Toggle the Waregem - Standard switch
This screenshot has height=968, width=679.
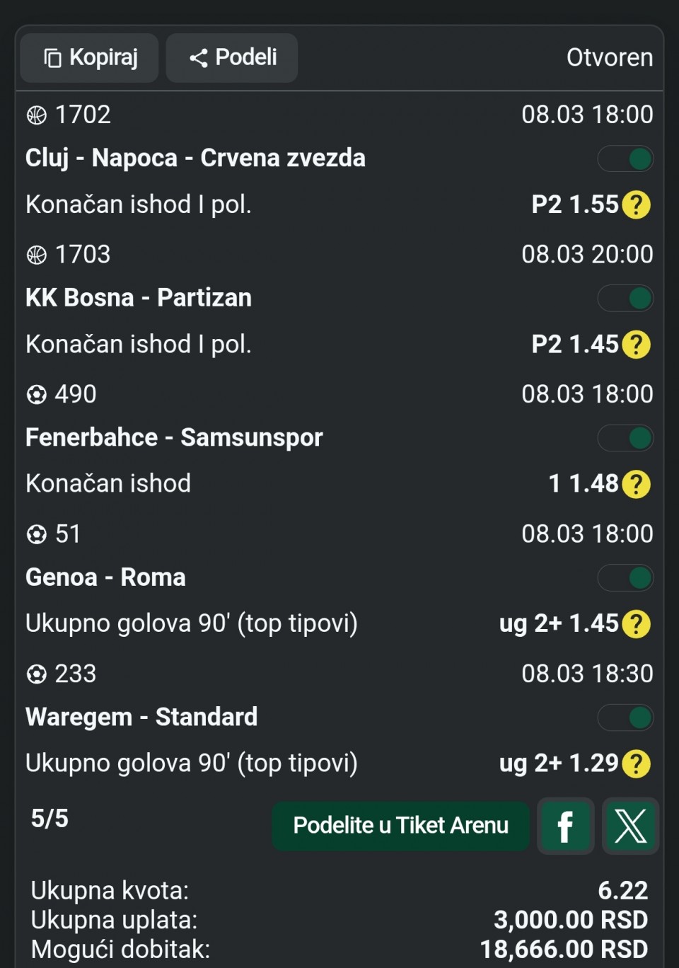coord(625,718)
